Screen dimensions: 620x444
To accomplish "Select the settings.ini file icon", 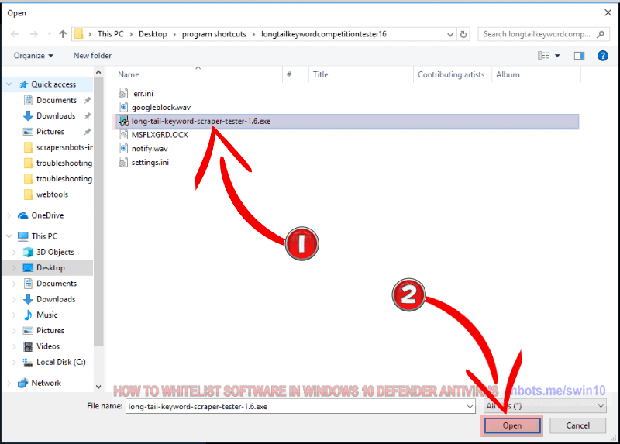I will coord(123,162).
